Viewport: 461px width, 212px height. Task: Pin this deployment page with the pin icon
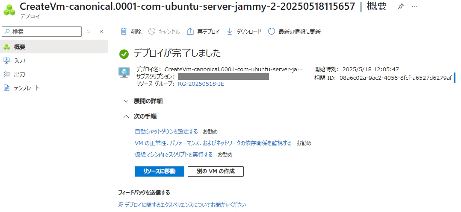[400, 6]
